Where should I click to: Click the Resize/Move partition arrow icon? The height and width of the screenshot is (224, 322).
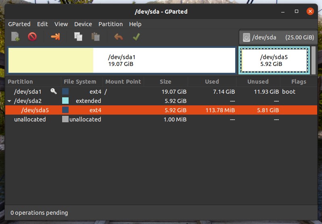pyautogui.click(x=55, y=37)
